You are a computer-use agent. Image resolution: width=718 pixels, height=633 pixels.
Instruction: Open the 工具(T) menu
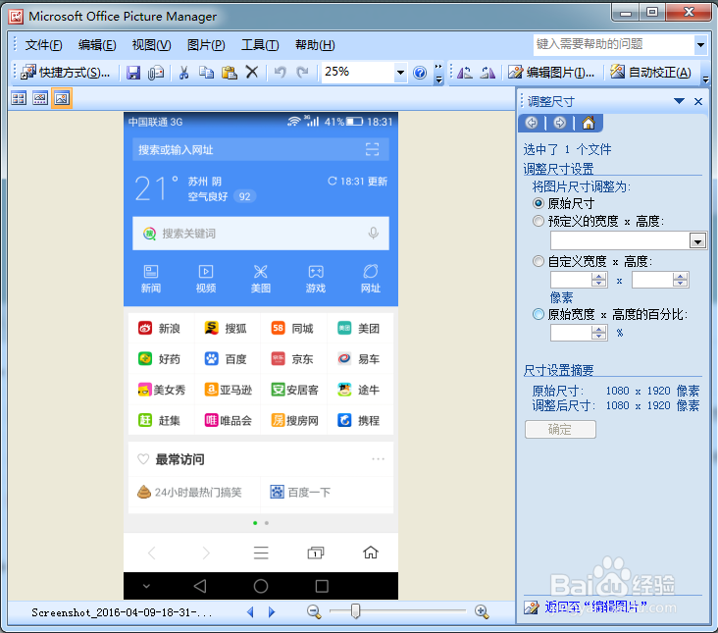pos(260,45)
